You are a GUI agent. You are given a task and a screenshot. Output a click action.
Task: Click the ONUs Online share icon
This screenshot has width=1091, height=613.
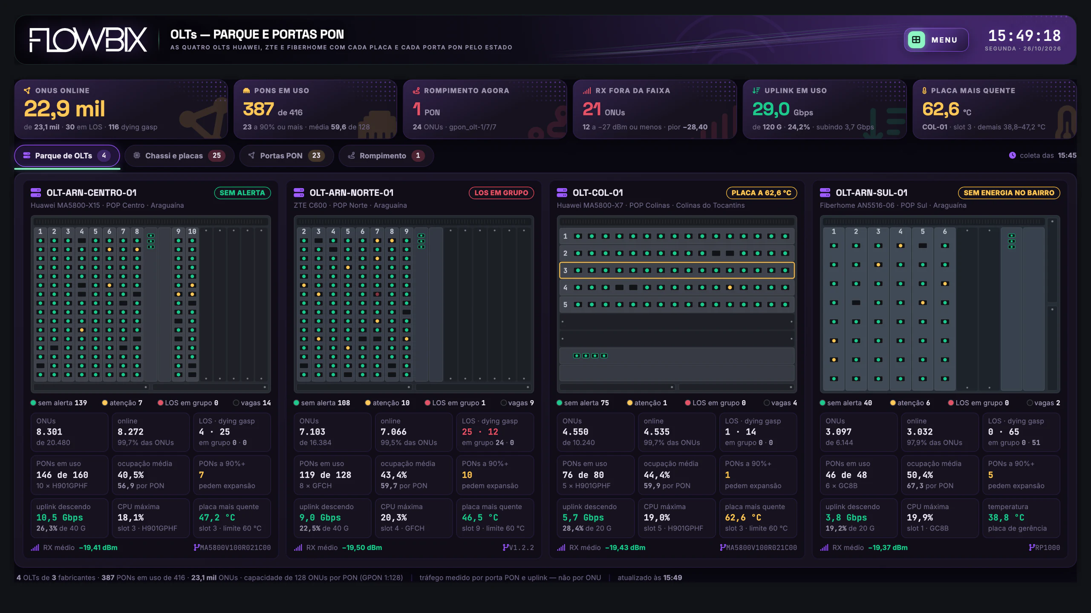[x=27, y=91]
